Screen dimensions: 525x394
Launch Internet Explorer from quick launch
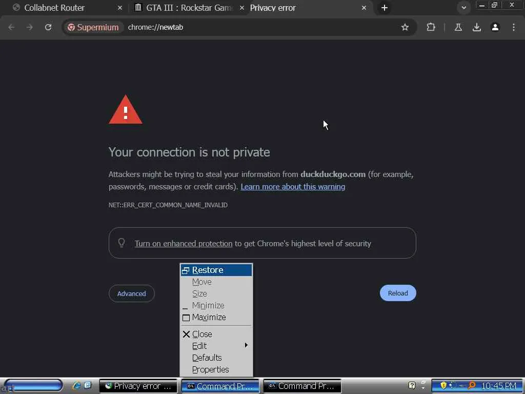[x=76, y=386]
